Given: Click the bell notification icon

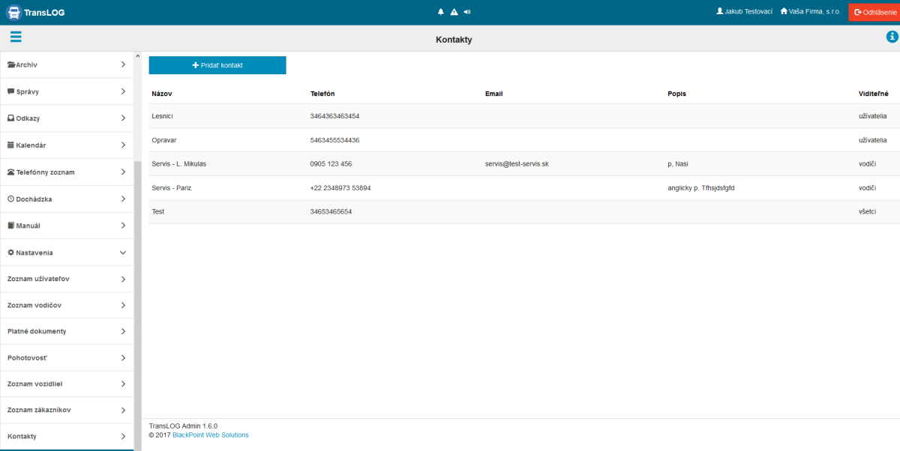Looking at the screenshot, I should pyautogui.click(x=441, y=12).
